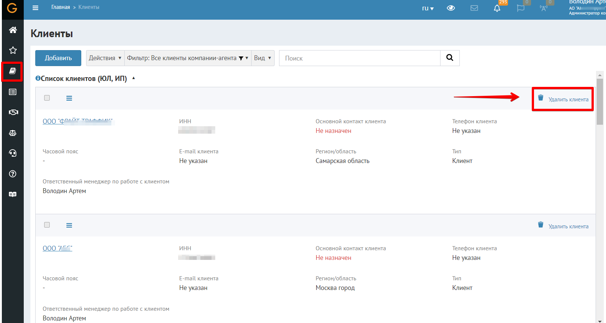Open the row menu icon for first client
The width and height of the screenshot is (606, 323).
click(x=69, y=98)
